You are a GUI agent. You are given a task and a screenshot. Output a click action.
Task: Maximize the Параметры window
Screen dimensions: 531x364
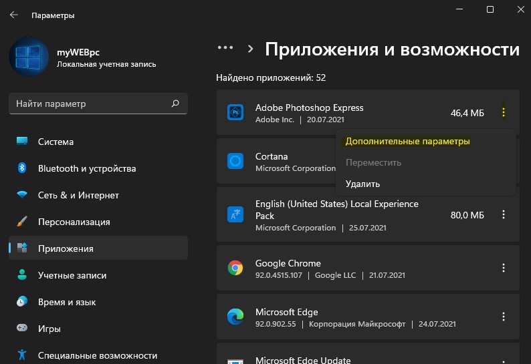(x=490, y=9)
